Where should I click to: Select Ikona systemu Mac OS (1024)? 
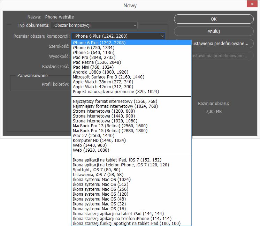[x=131, y=180]
